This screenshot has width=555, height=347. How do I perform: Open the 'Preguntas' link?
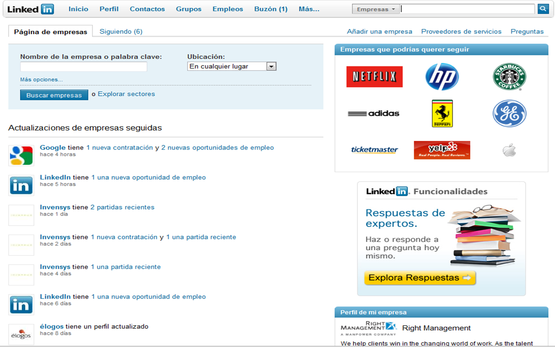(x=527, y=32)
